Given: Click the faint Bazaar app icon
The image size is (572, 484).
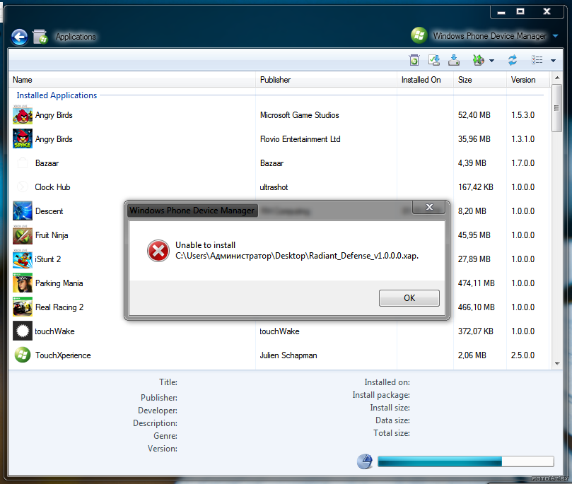Looking at the screenshot, I should tap(23, 163).
